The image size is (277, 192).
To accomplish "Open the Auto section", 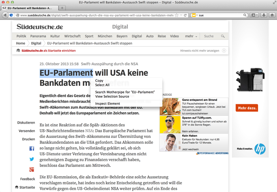I will click(x=150, y=36).
